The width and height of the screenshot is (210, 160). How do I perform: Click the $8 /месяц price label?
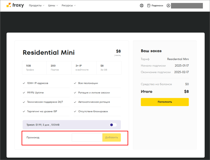[x=118, y=53]
